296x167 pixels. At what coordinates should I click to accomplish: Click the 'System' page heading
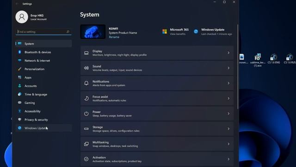pyautogui.click(x=89, y=14)
